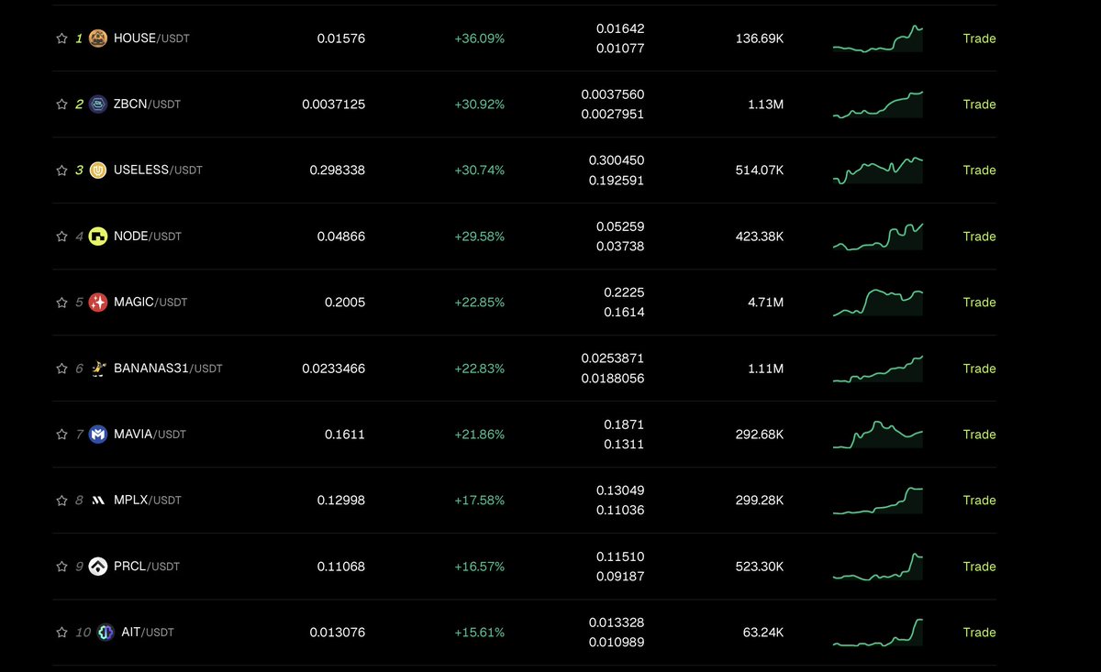Favorite ZBCN/USDT with its star
The width and height of the screenshot is (1101, 672).
61,105
